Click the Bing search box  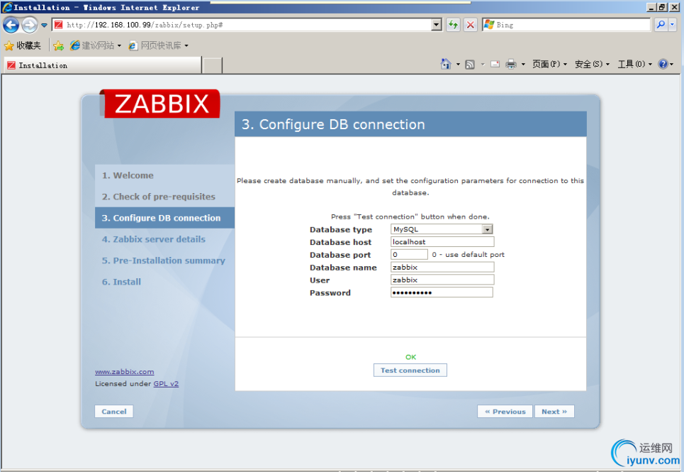tap(566, 25)
